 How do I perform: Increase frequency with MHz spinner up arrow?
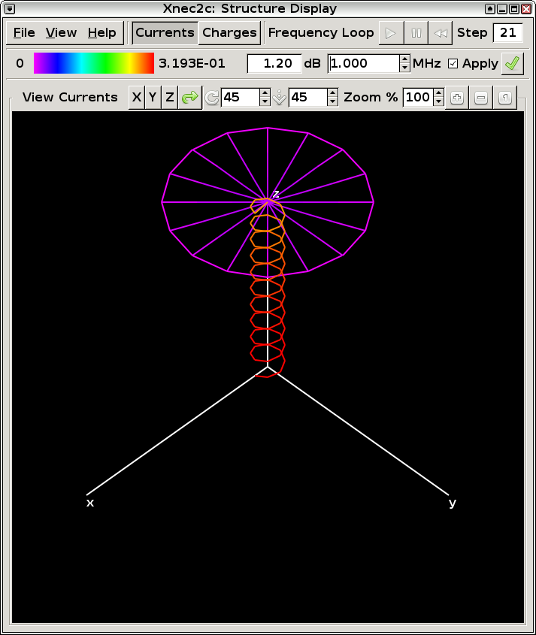(404, 59)
